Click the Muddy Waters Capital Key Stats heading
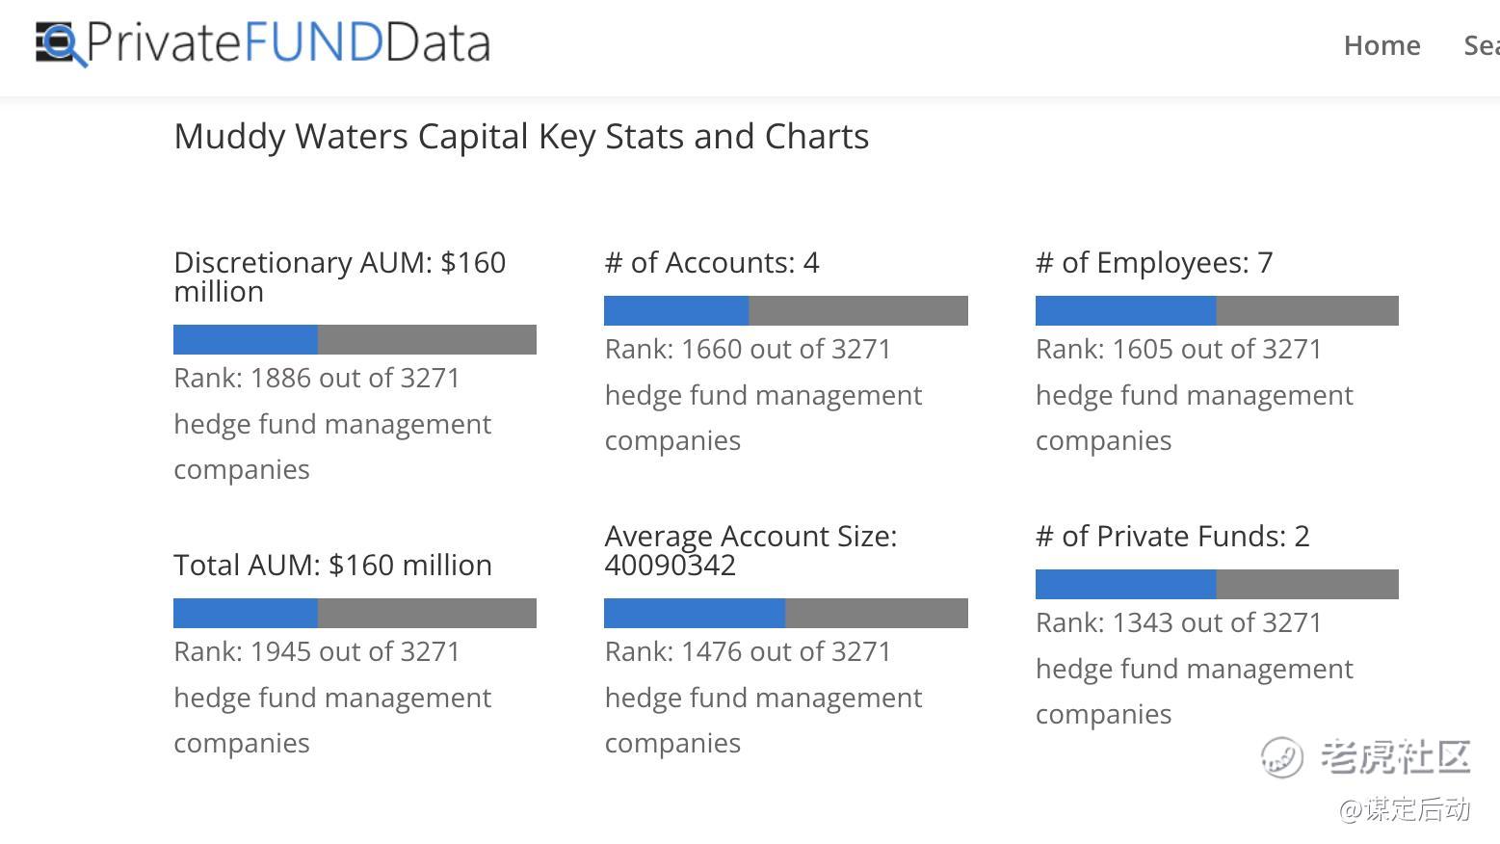Screen dimensions: 1500x844 pos(521,137)
